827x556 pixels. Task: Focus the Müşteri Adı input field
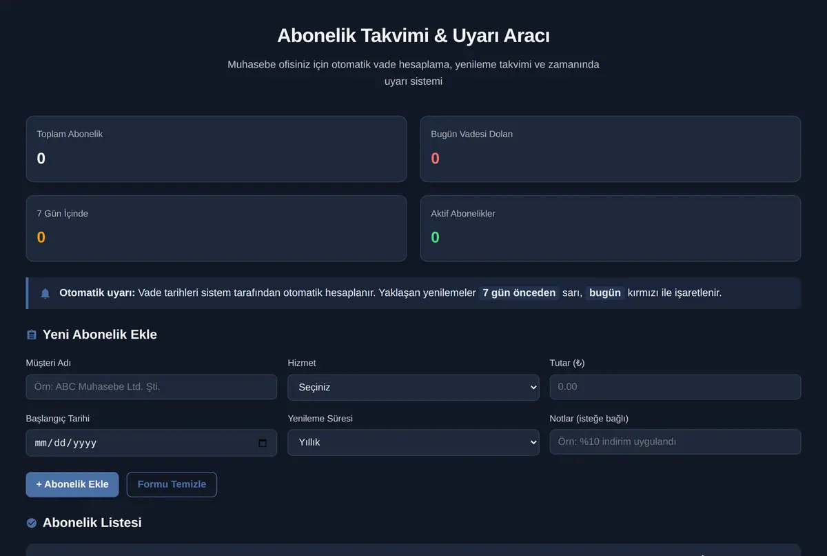point(152,387)
